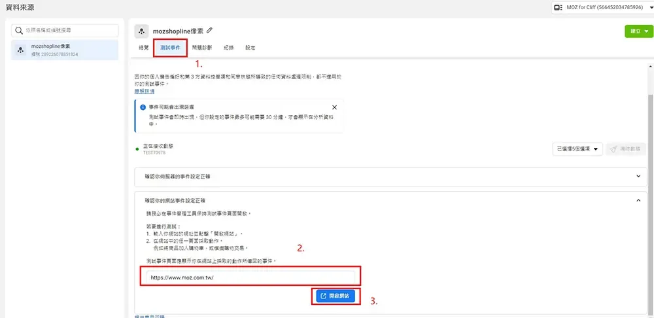
Task: Open the 設定 tab
Action: click(x=250, y=48)
